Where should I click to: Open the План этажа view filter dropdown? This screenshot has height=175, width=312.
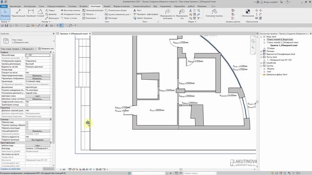(x=36, y=49)
